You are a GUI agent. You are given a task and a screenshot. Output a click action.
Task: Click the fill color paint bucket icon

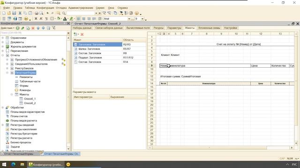coord(59,19)
